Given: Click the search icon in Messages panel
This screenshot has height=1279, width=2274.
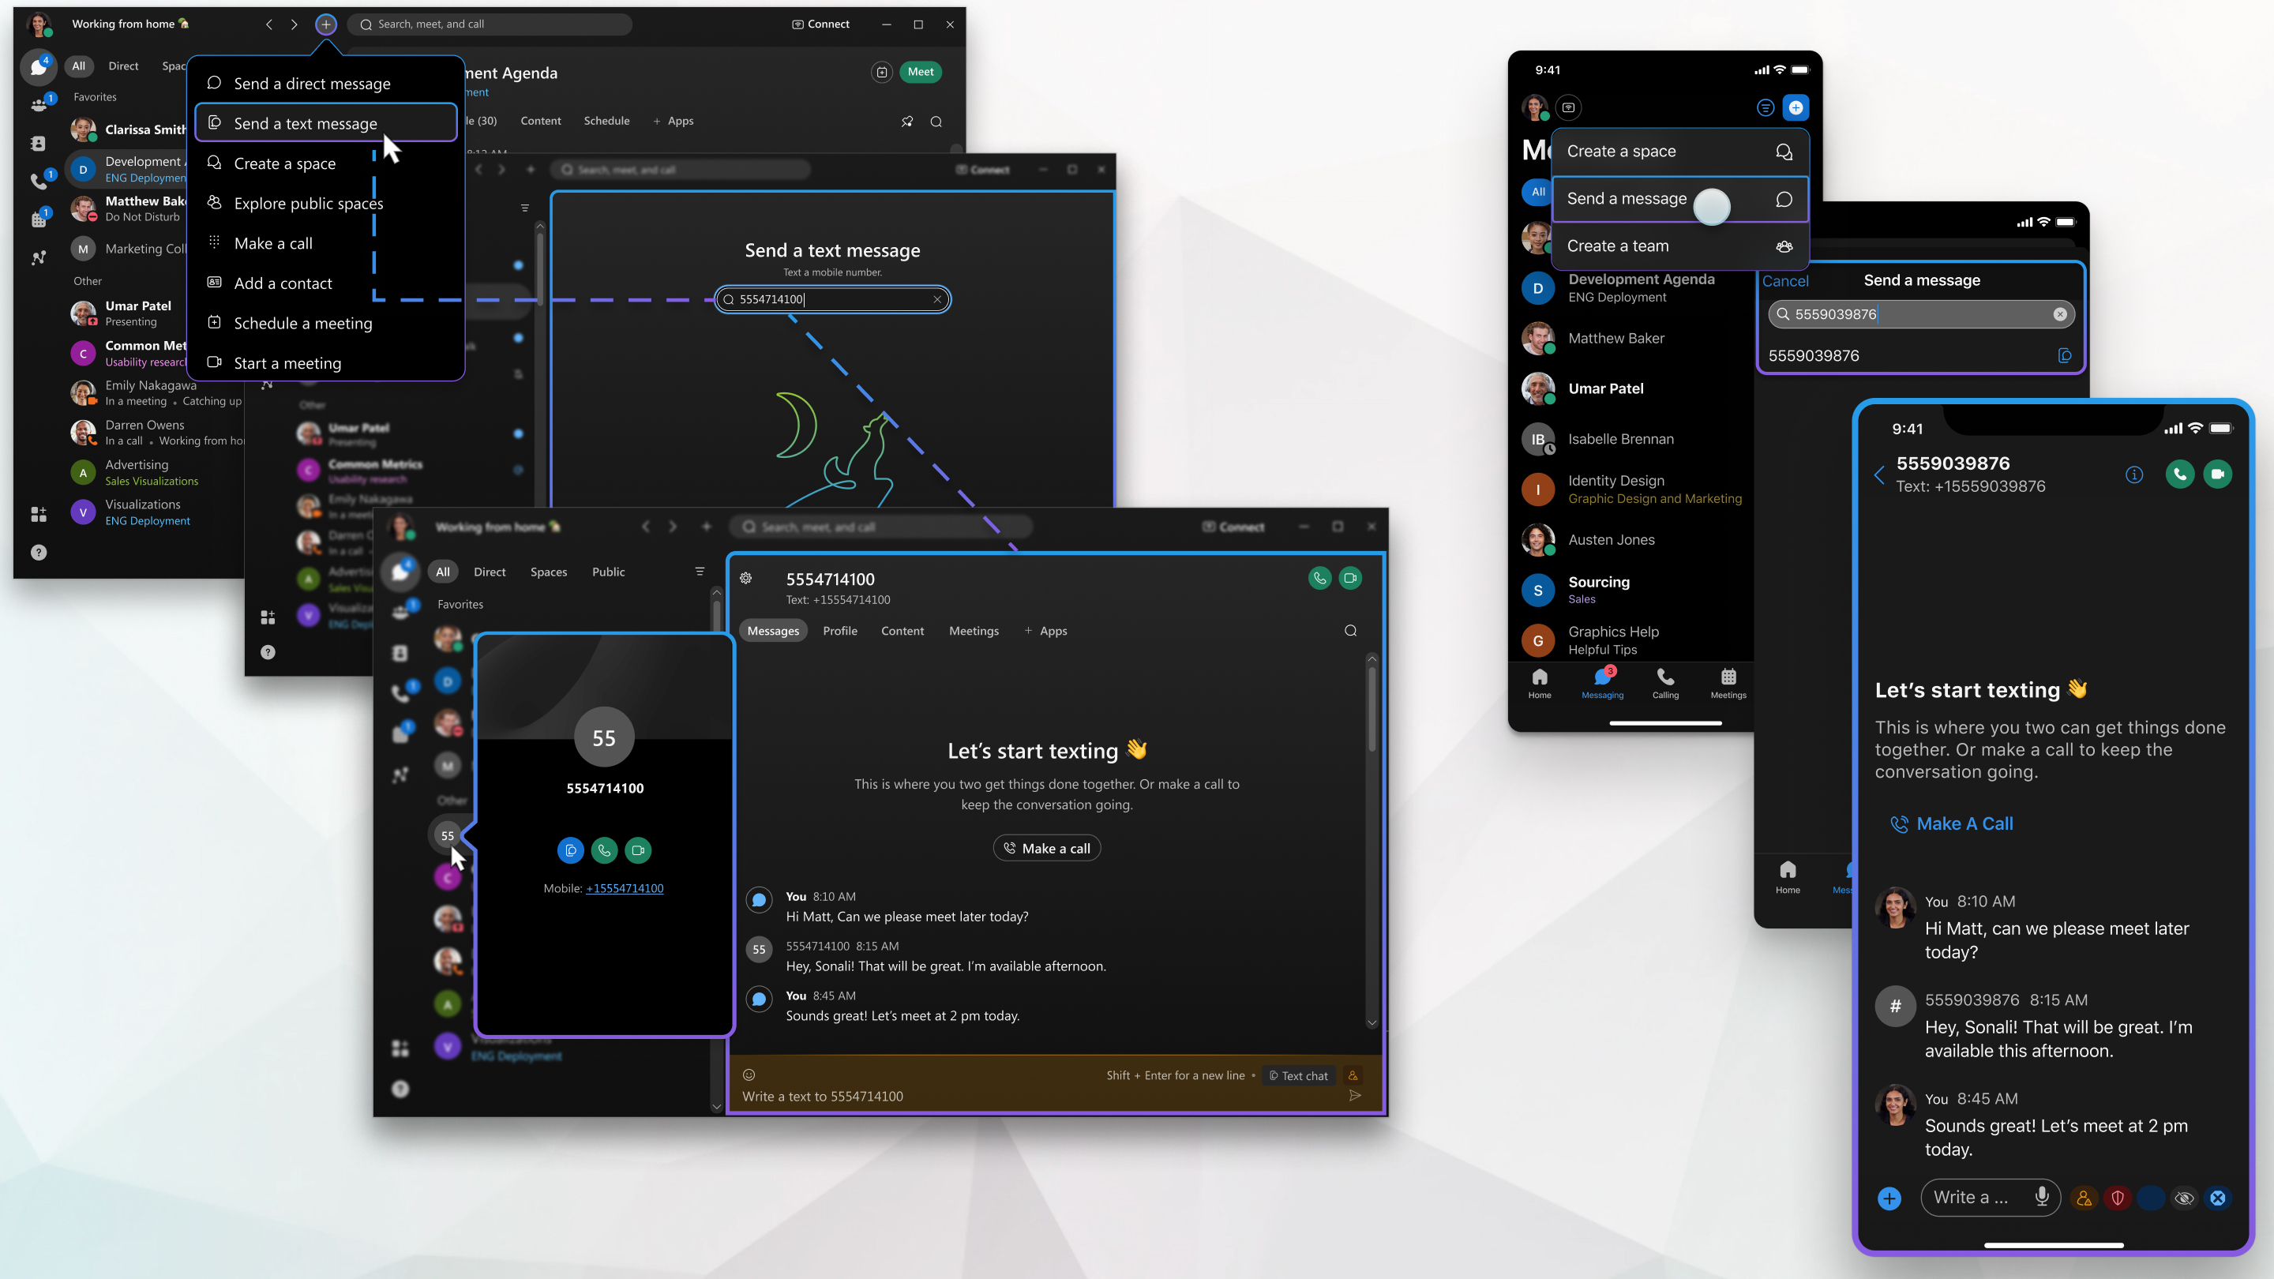Looking at the screenshot, I should (x=1349, y=631).
